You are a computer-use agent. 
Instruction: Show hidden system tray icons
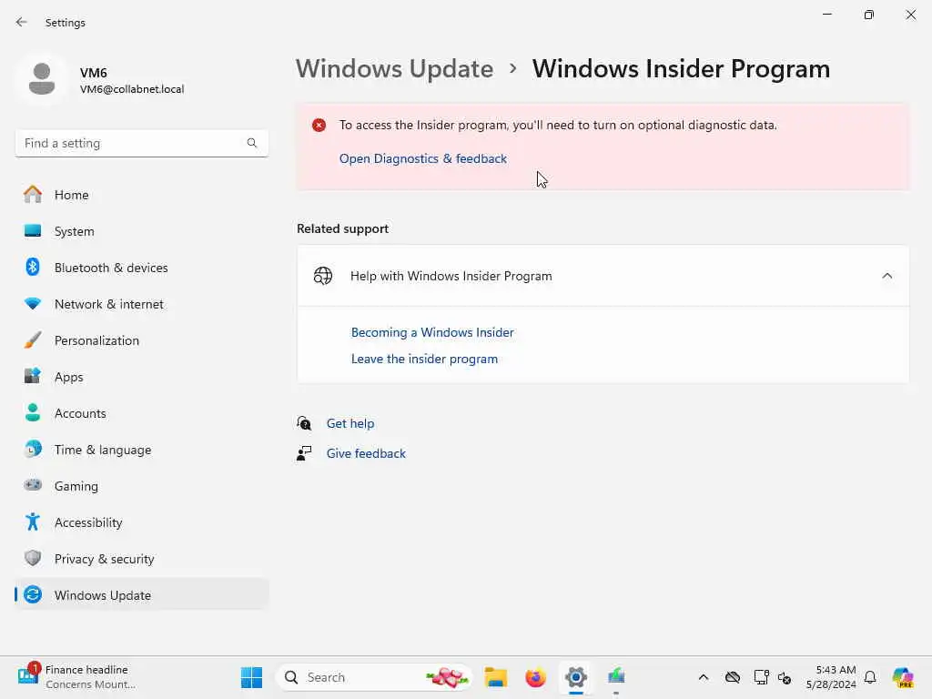(x=704, y=677)
